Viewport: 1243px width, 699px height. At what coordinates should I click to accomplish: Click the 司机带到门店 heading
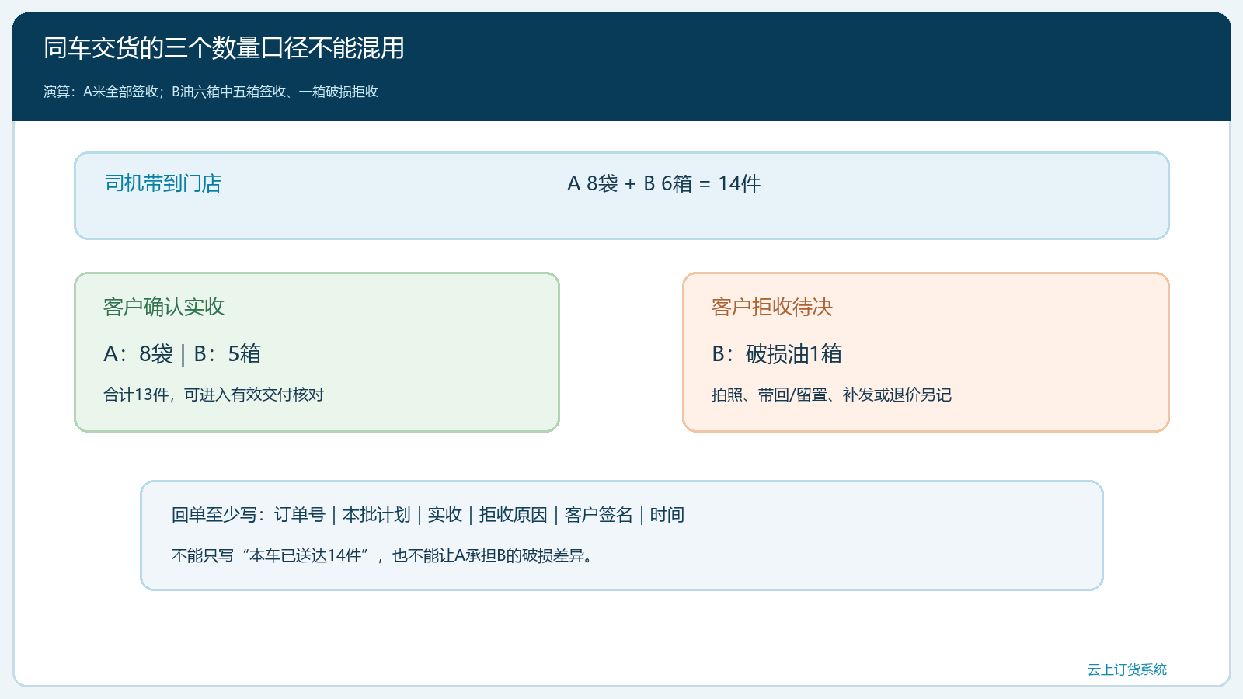coord(163,183)
